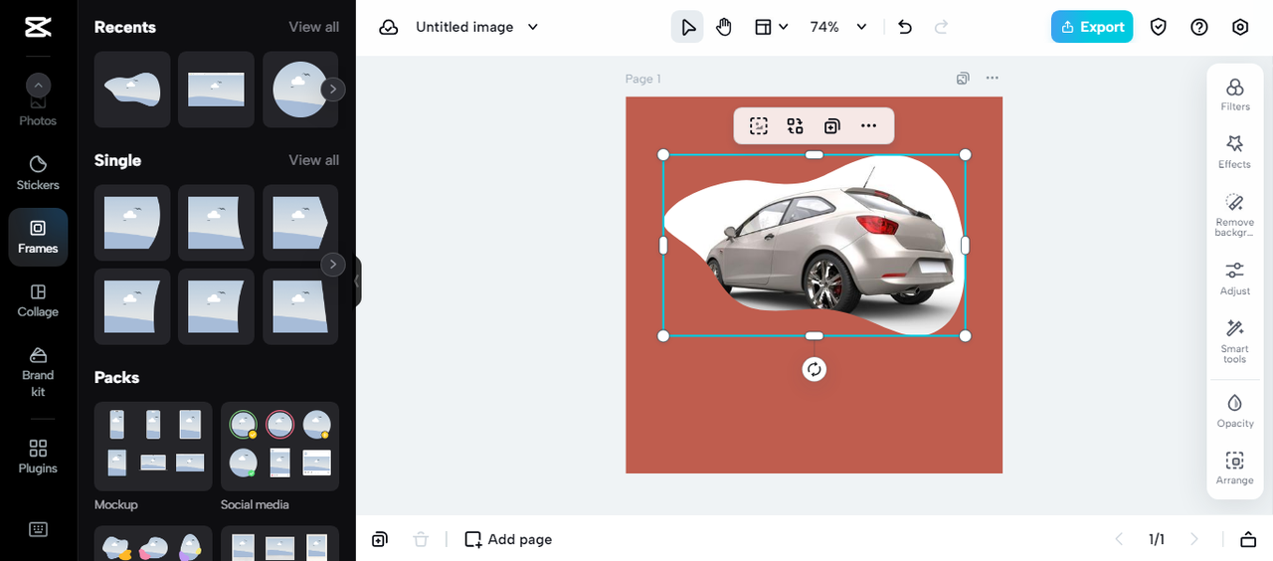The width and height of the screenshot is (1273, 561).
Task: Open the layout options icon
Action: point(771,27)
